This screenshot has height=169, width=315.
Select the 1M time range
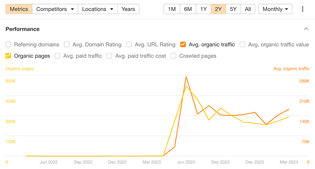[172, 9]
